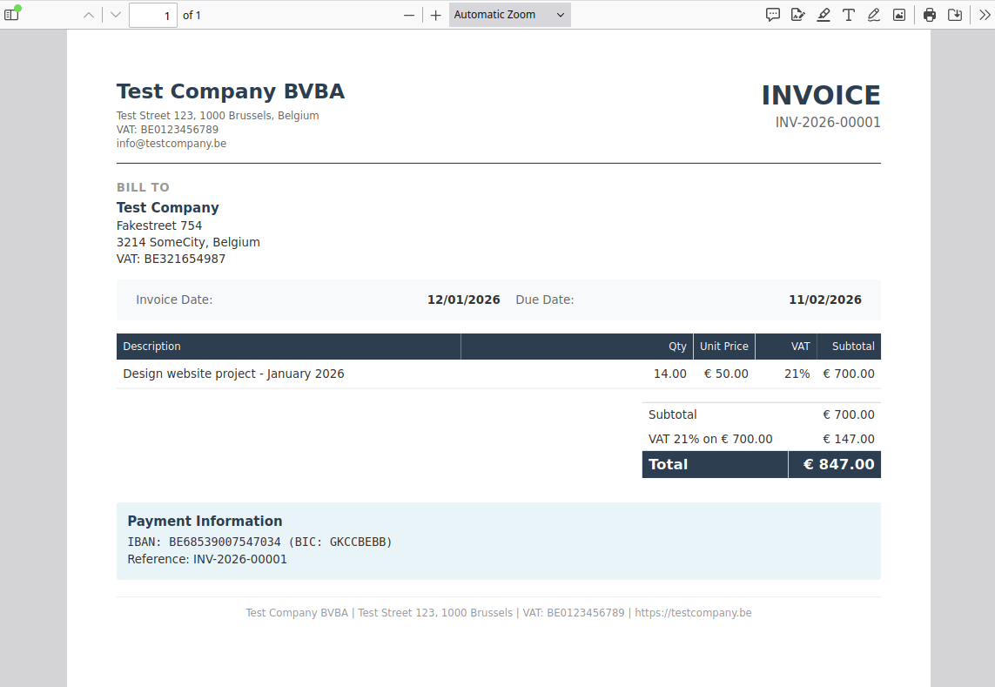Click the Fakestreet 754 address line

(159, 226)
